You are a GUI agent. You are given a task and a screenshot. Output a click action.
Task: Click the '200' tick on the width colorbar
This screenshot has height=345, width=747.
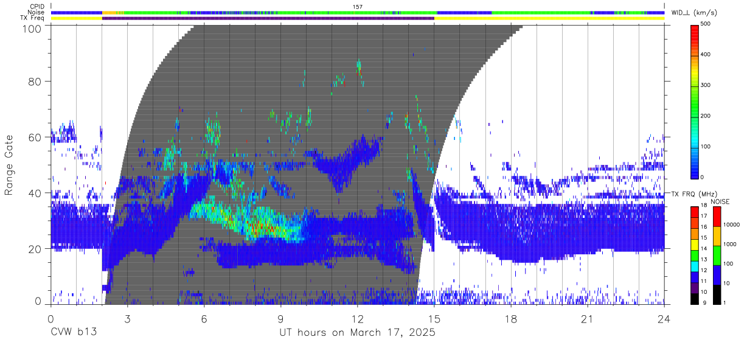point(705,116)
